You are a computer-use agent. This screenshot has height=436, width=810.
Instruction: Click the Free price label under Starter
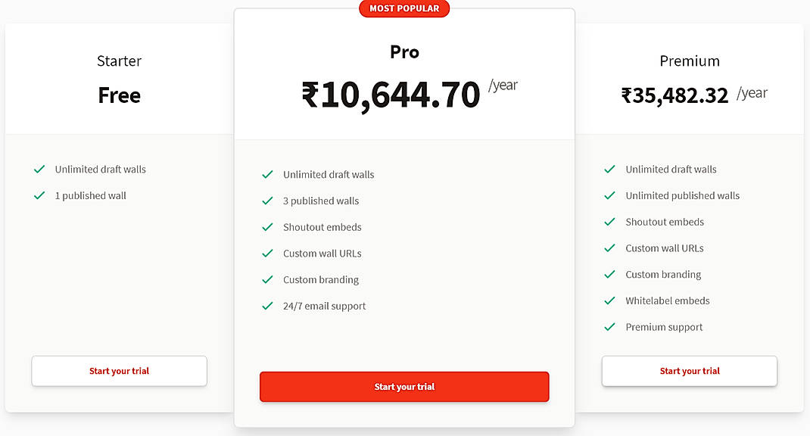[119, 95]
